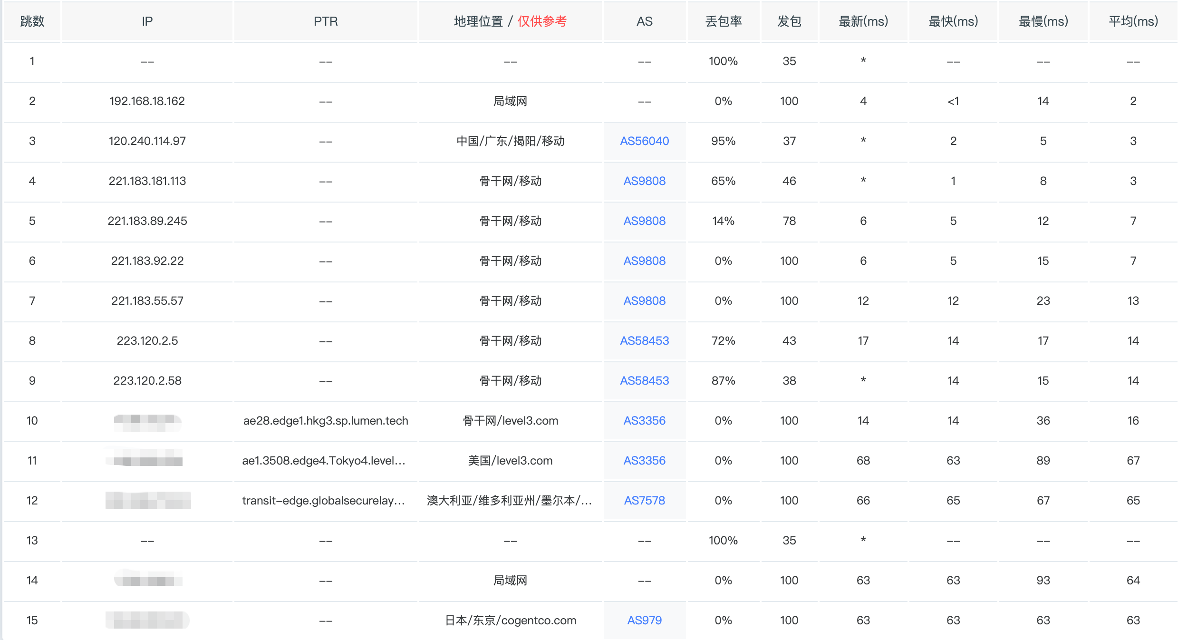Select the IP cell 192.168.18.162
The image size is (1178, 640).
tap(147, 101)
